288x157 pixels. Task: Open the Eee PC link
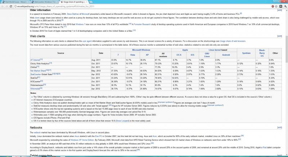98,136
